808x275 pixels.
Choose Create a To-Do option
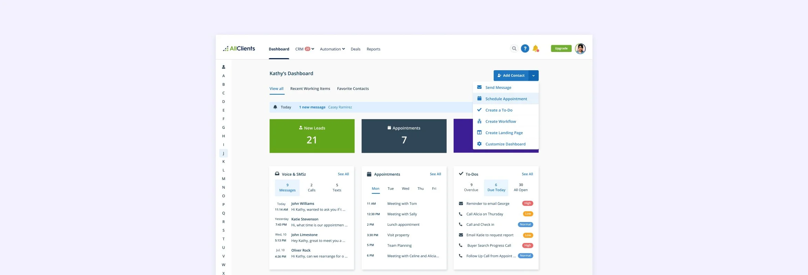[506, 110]
